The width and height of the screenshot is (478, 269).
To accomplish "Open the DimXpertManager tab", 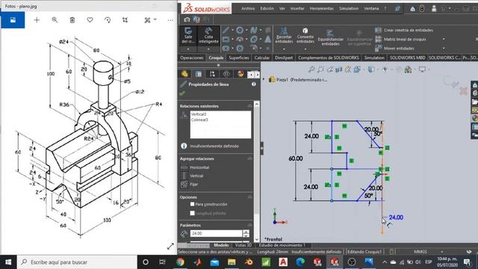I will point(226,74).
